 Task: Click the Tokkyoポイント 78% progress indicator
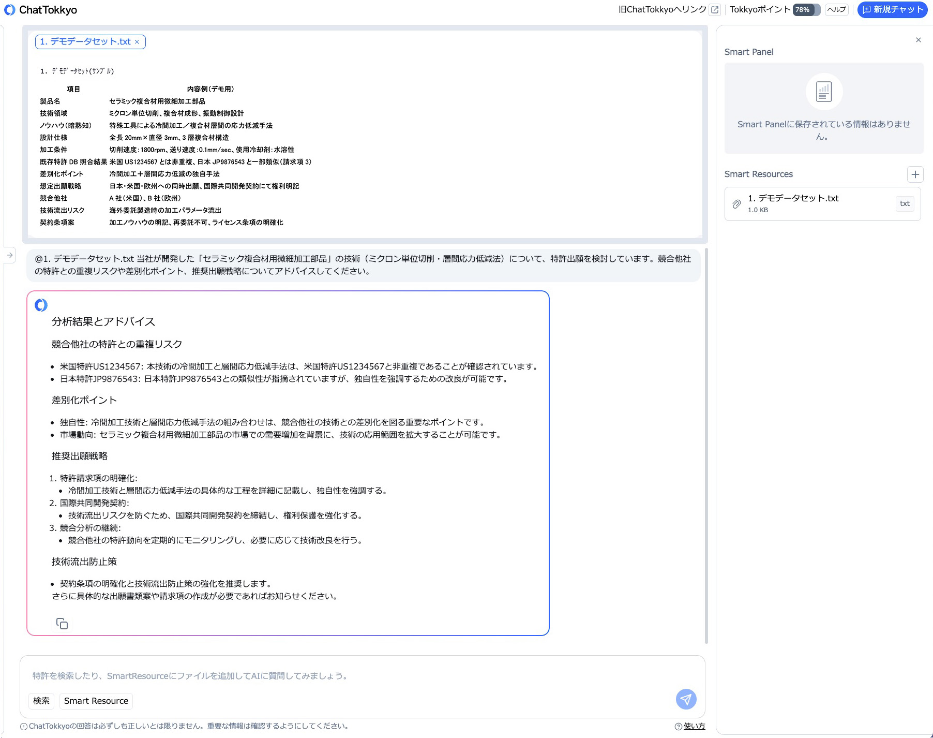[806, 10]
